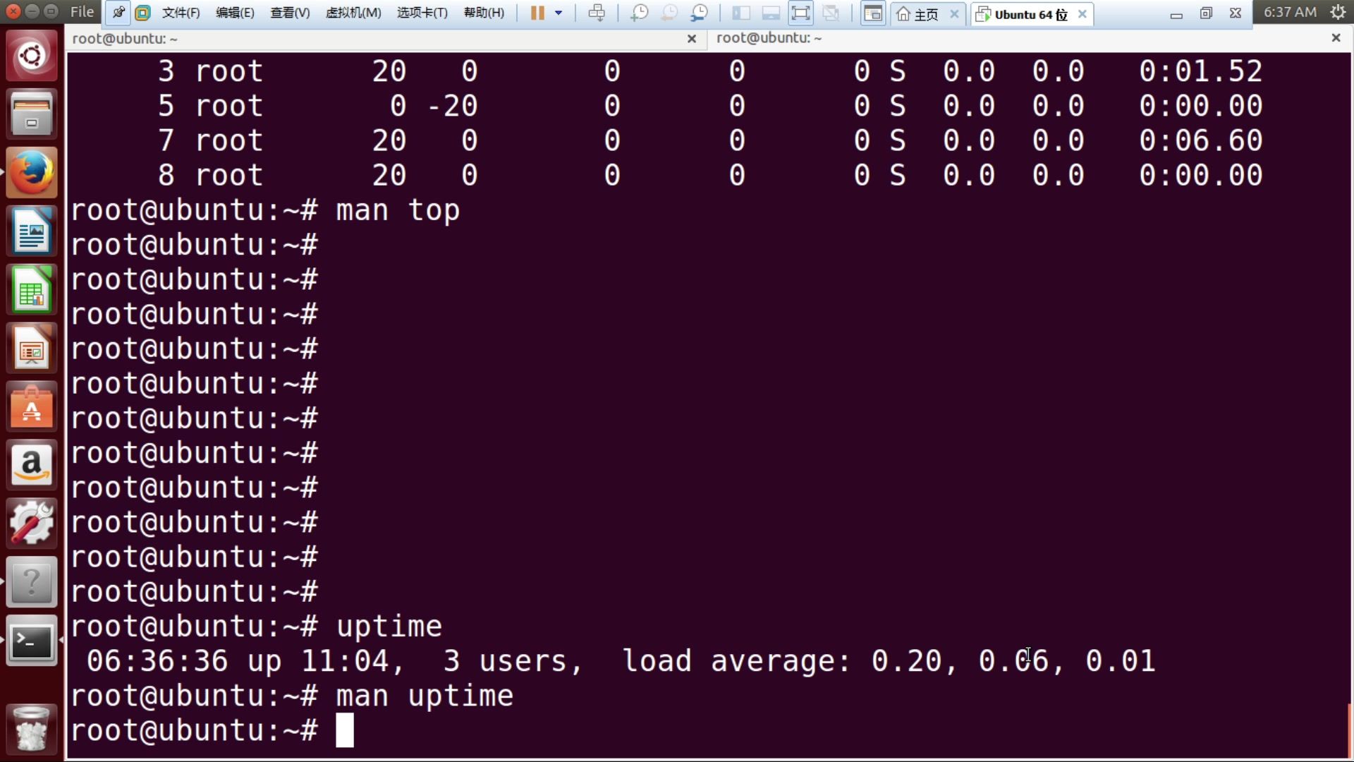Select the second root@ubuntu terminal tab
The image size is (1354, 762).
pos(769,38)
